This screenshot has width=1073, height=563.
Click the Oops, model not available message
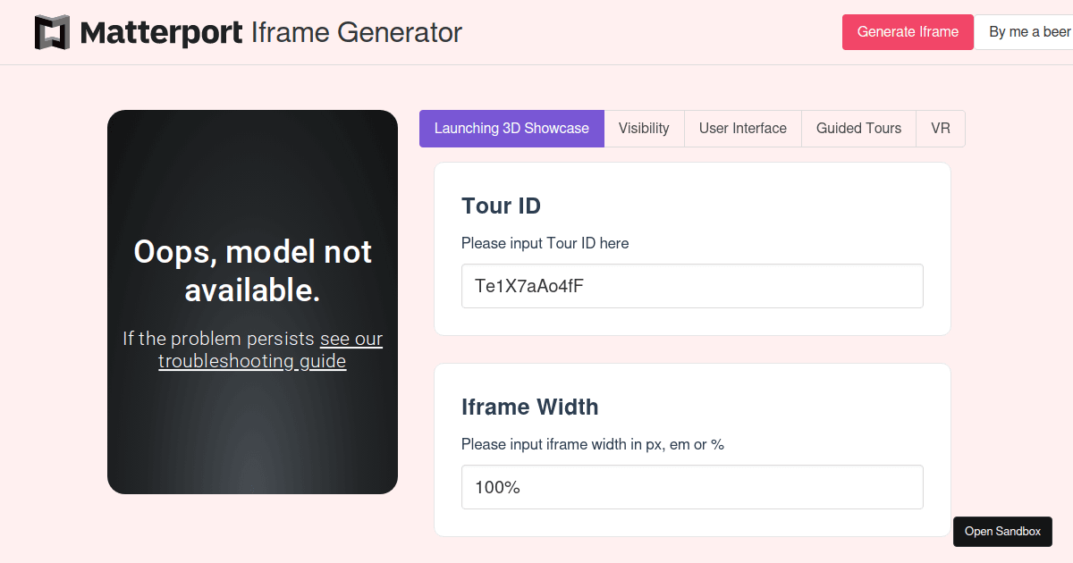point(252,271)
